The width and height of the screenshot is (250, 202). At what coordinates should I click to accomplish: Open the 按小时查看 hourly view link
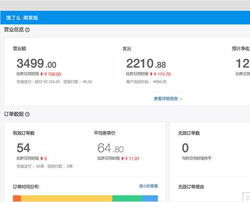point(148,186)
